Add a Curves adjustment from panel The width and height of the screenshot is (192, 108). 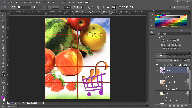click(x=171, y=40)
